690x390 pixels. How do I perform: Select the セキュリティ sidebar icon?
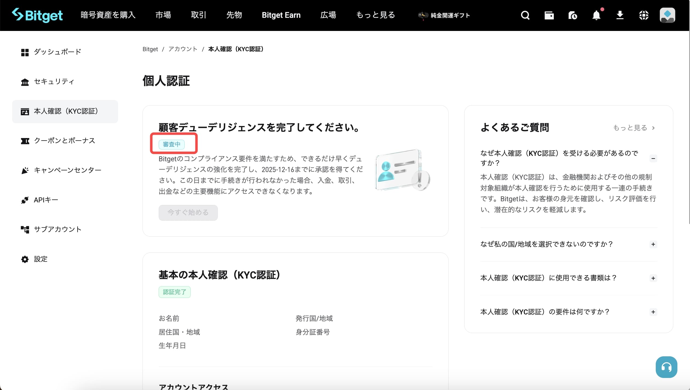(x=25, y=82)
